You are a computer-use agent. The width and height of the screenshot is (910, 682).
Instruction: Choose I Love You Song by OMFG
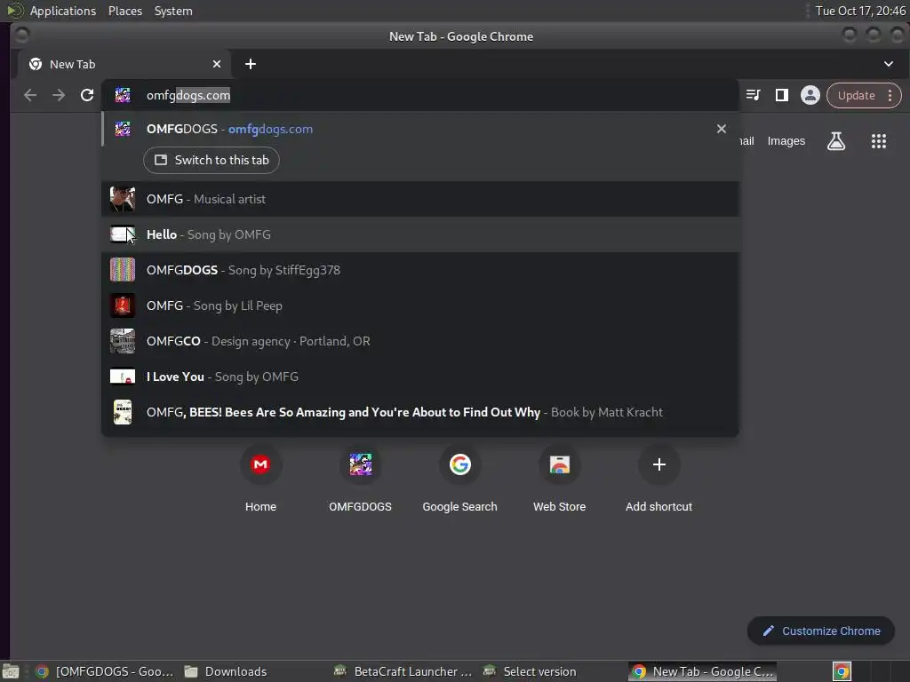[420, 377]
